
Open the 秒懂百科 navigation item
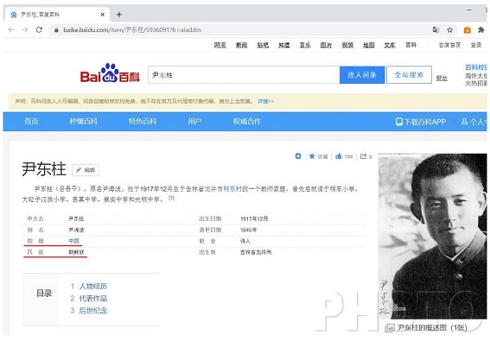click(x=83, y=122)
